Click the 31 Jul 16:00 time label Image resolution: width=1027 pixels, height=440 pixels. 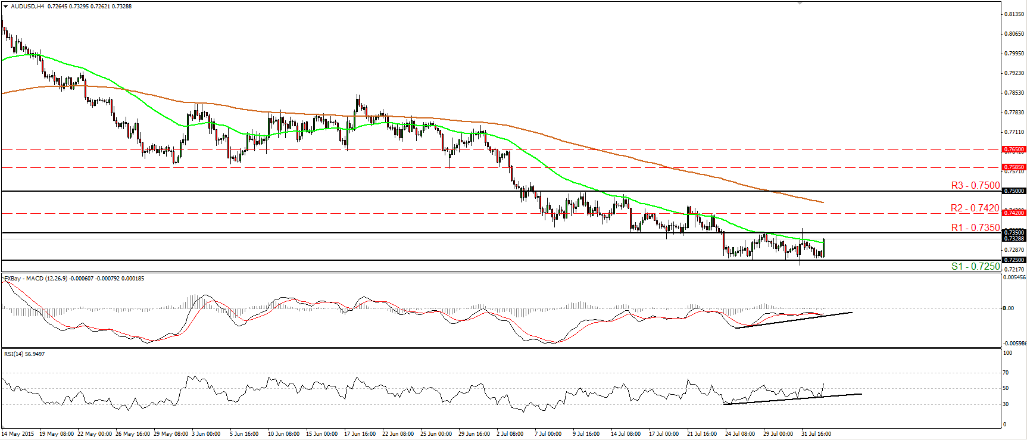(816, 434)
